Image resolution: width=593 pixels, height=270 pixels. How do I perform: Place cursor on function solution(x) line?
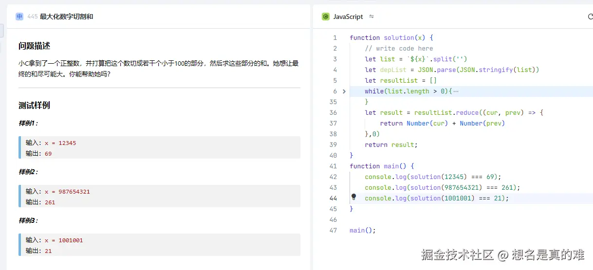coord(391,37)
